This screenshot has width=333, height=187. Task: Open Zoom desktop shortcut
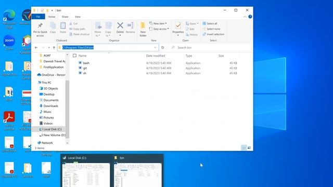(x=9, y=43)
